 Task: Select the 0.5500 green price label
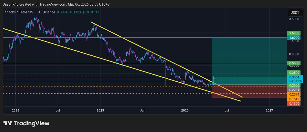(294, 63)
